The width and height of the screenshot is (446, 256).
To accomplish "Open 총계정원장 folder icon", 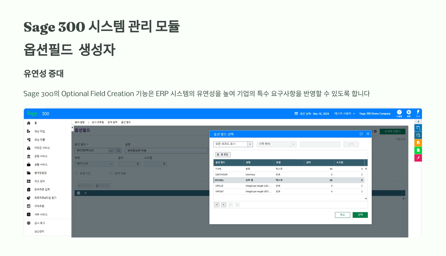I will (29, 173).
